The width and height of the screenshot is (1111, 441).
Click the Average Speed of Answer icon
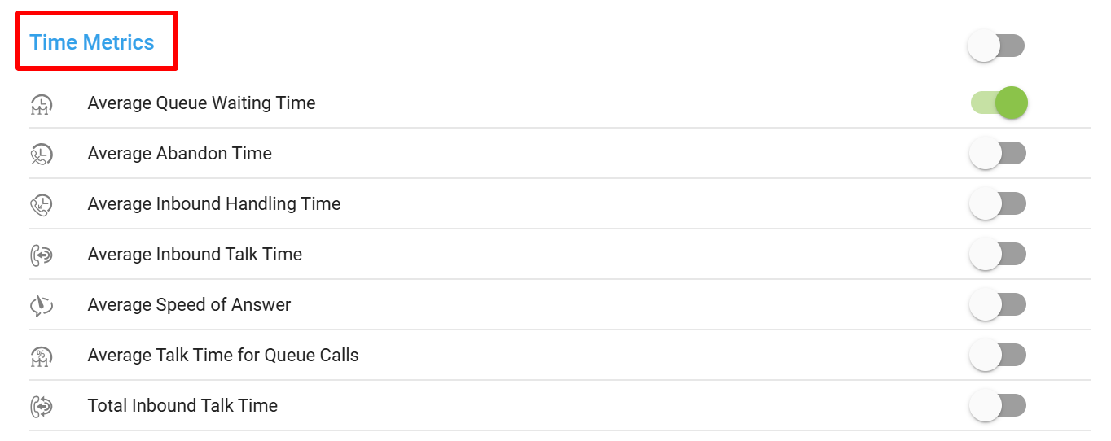(x=42, y=305)
